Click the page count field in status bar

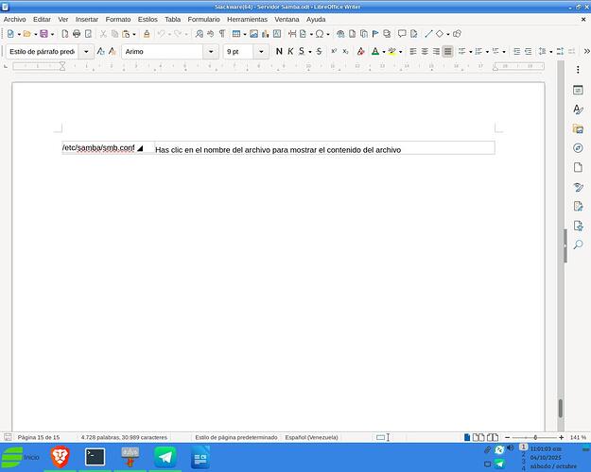38,437
